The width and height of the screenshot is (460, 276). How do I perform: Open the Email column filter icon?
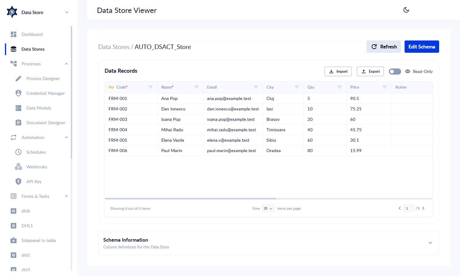(256, 87)
